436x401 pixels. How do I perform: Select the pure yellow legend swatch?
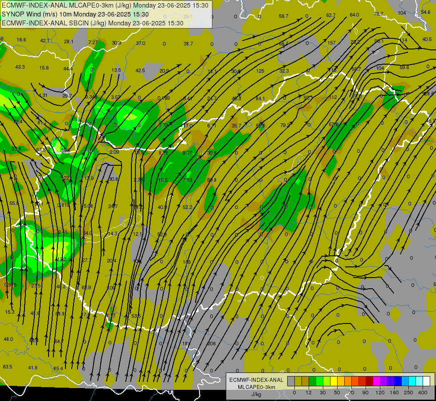pos(334,381)
